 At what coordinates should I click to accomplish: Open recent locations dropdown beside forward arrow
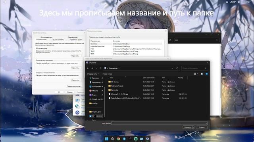point(96,68)
